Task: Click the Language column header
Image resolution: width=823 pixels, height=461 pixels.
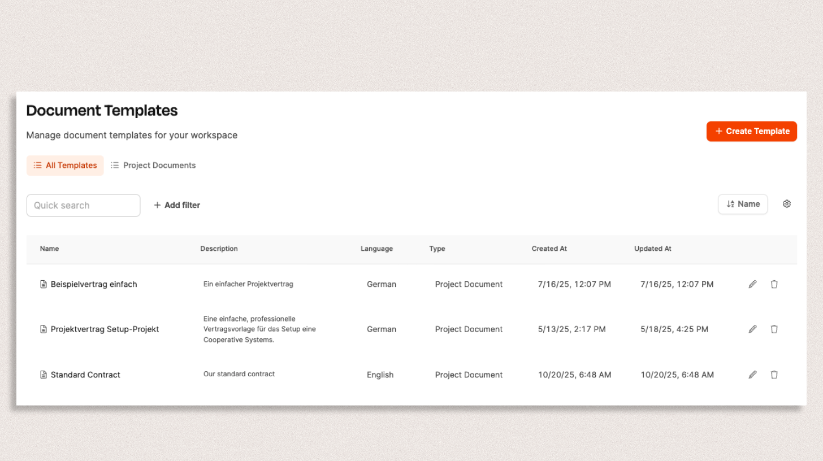Action: tap(376, 249)
